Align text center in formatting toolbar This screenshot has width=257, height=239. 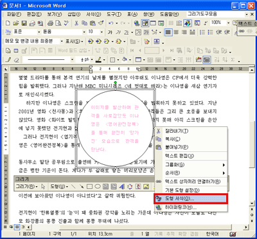pos(176,32)
